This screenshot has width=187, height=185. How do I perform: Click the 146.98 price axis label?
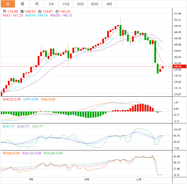(x=177, y=38)
